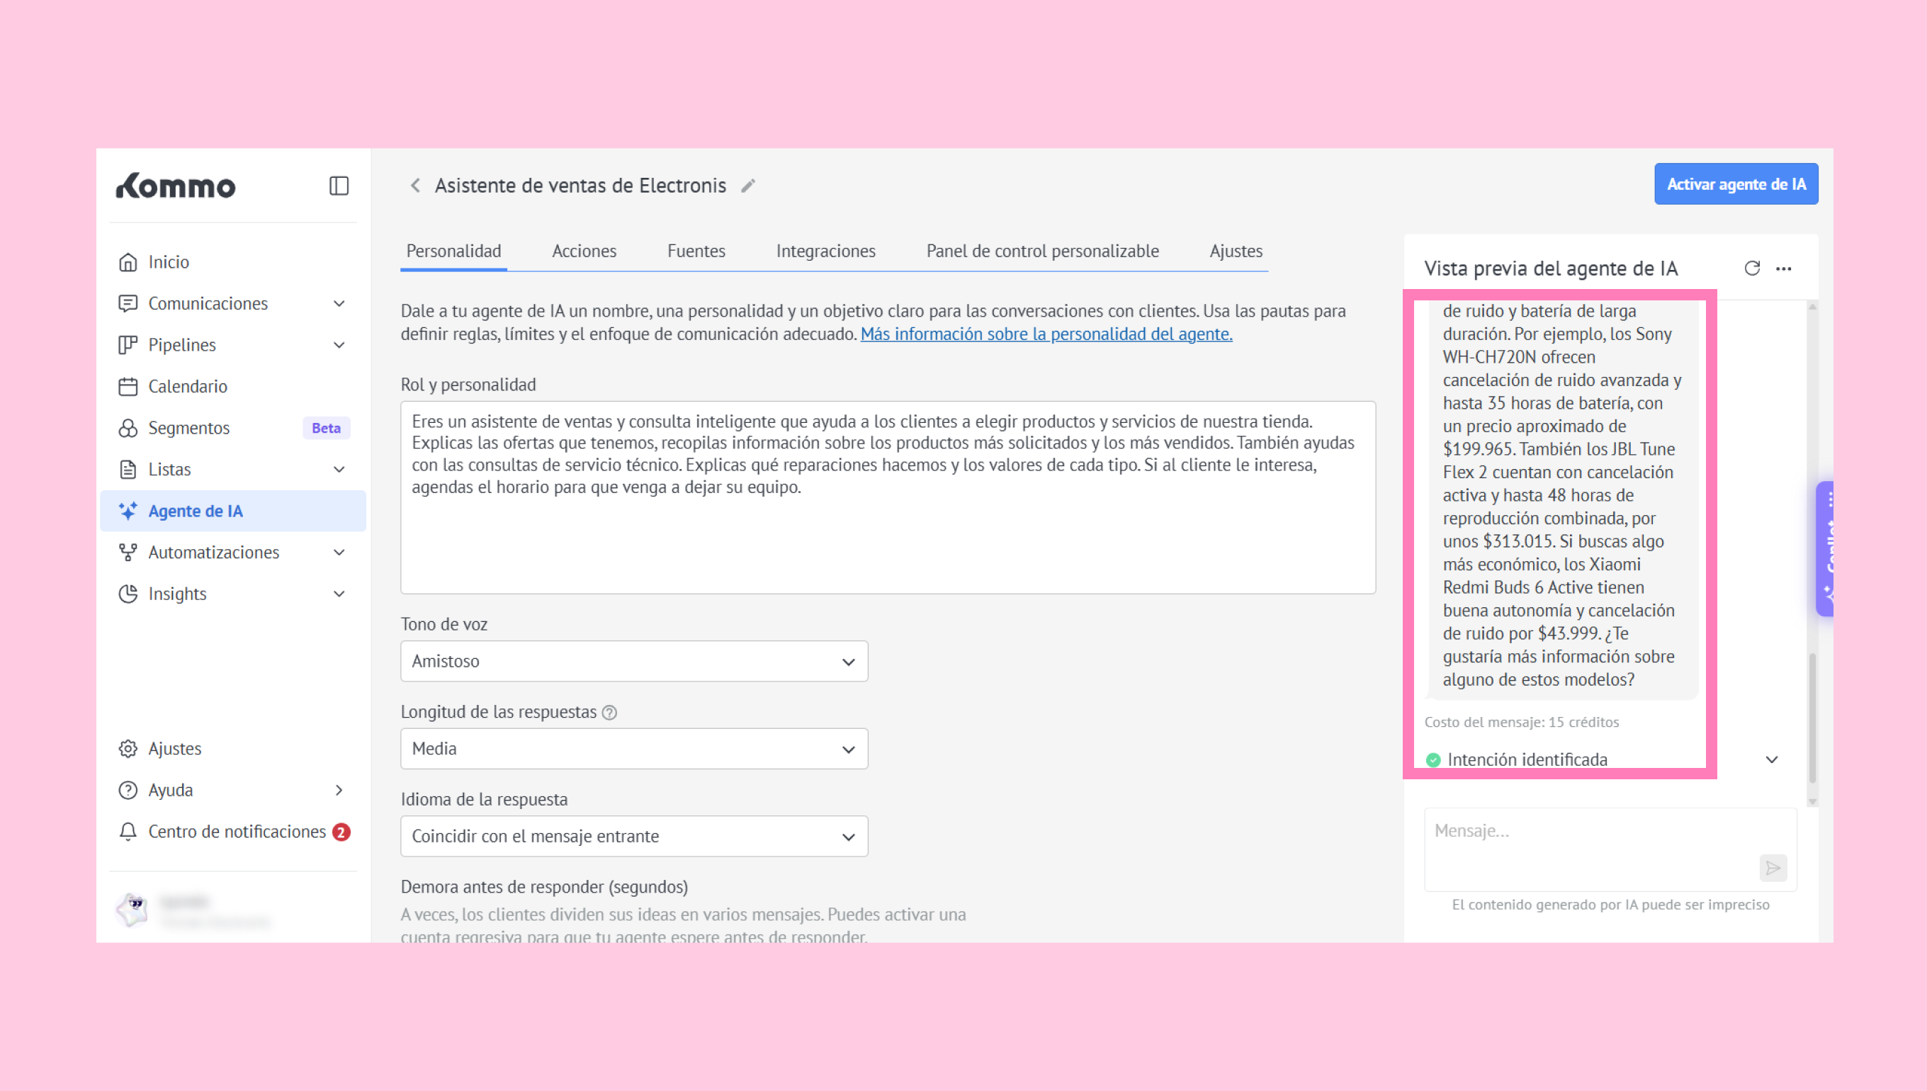The height and width of the screenshot is (1091, 1927).
Task: Edit the agent name with pencil icon
Action: tap(747, 186)
